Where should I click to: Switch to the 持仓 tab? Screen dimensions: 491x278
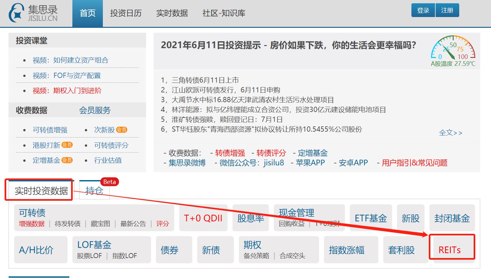click(x=94, y=191)
